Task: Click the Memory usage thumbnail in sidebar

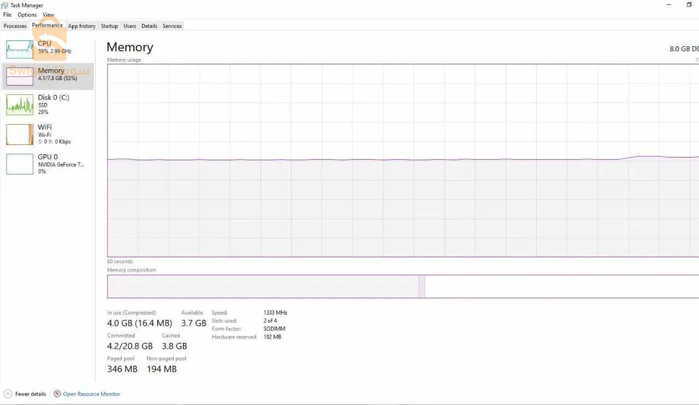Action: 20,77
